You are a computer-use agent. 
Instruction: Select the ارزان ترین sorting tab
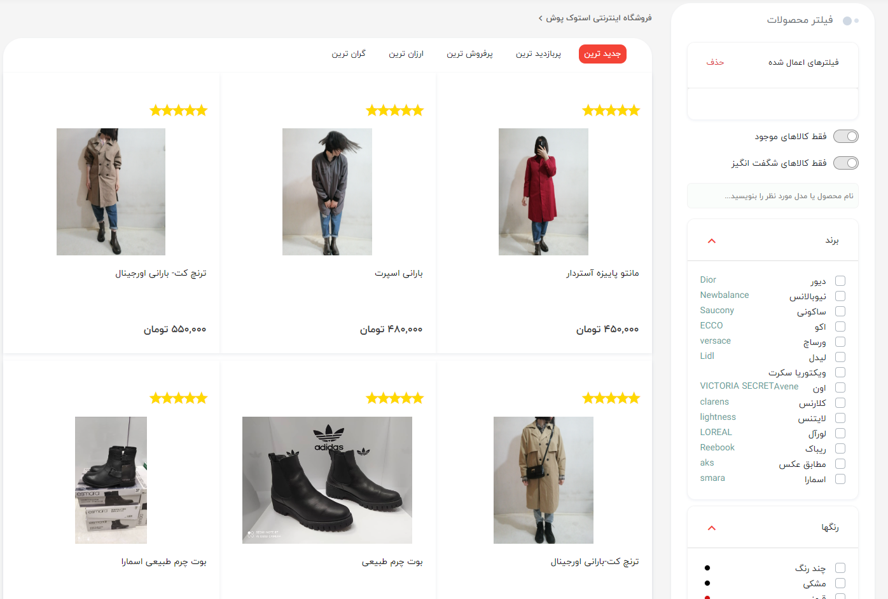[x=406, y=54]
